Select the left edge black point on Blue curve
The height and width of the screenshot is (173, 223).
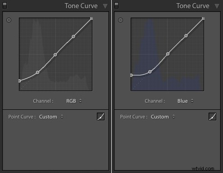(131, 75)
